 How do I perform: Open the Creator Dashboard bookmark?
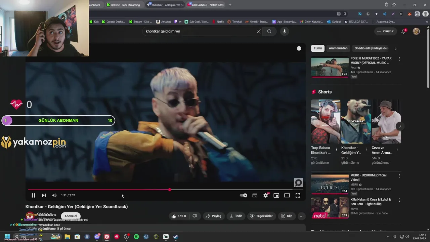(113, 22)
